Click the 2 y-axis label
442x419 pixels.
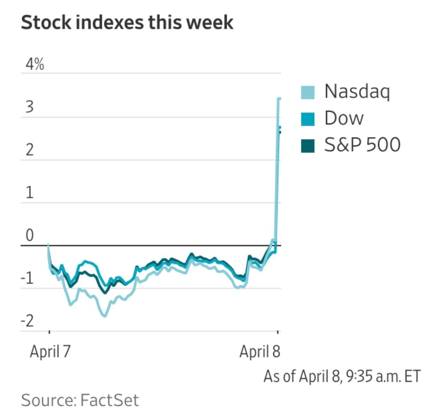(x=30, y=150)
